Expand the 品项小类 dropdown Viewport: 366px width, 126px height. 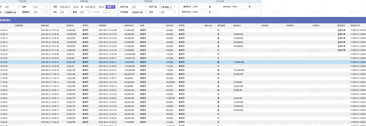(168, 7)
